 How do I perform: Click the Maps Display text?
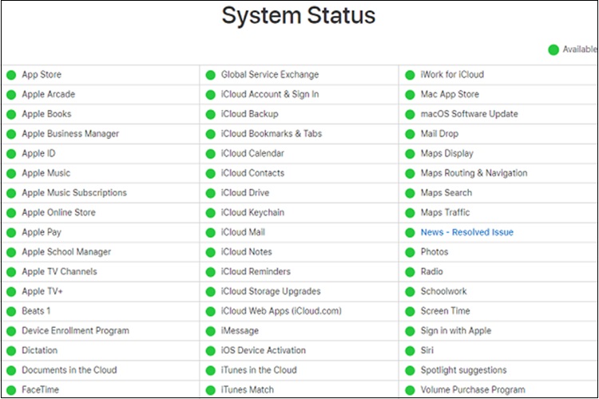click(447, 153)
